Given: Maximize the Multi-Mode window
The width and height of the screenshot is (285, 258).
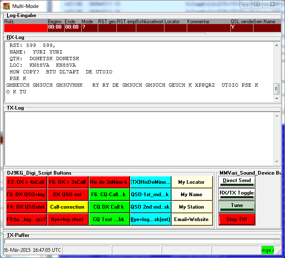Looking at the screenshot, I should point(257,5).
